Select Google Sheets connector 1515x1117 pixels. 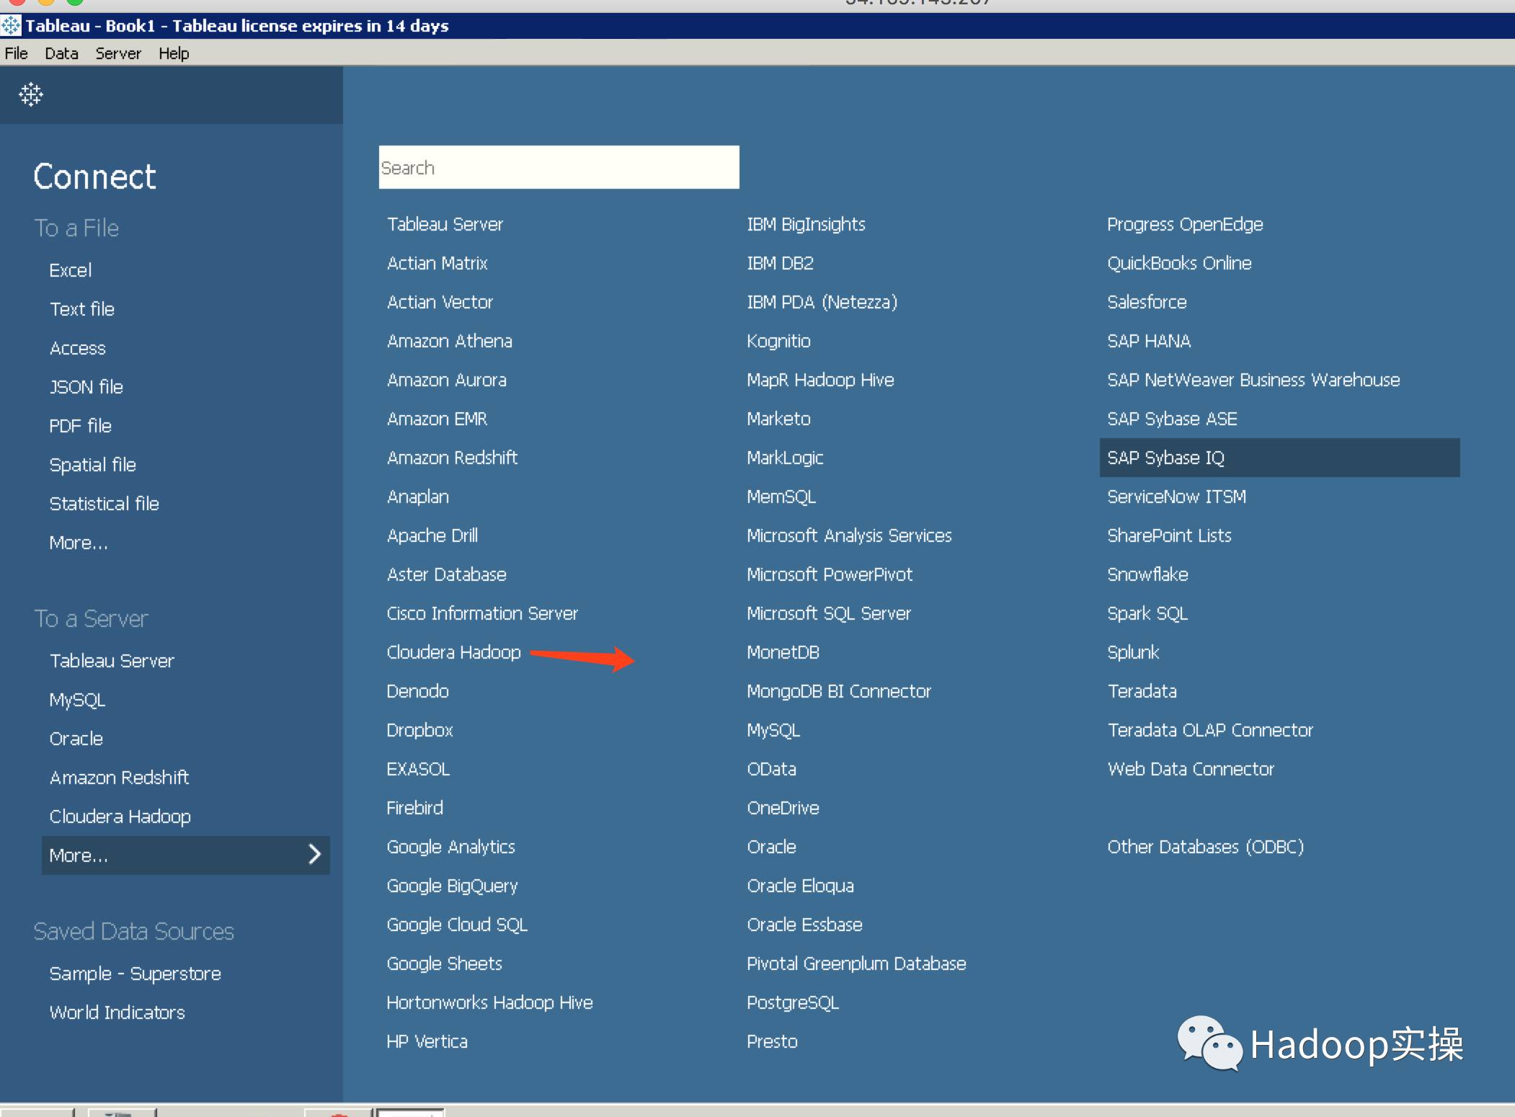tap(445, 964)
